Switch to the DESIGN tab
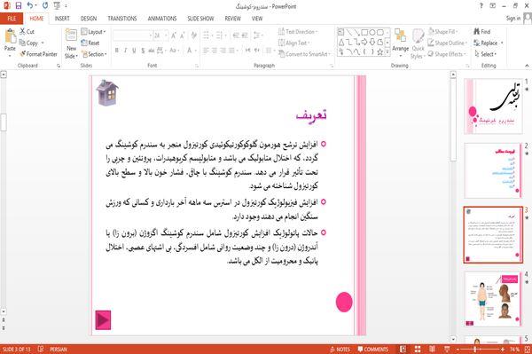The image size is (532, 354). pos(89,19)
